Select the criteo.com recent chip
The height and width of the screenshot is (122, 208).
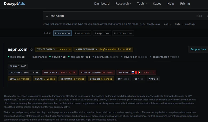123,33
